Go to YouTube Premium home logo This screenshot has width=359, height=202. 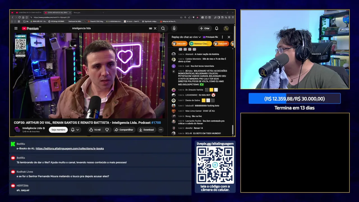pos(30,28)
